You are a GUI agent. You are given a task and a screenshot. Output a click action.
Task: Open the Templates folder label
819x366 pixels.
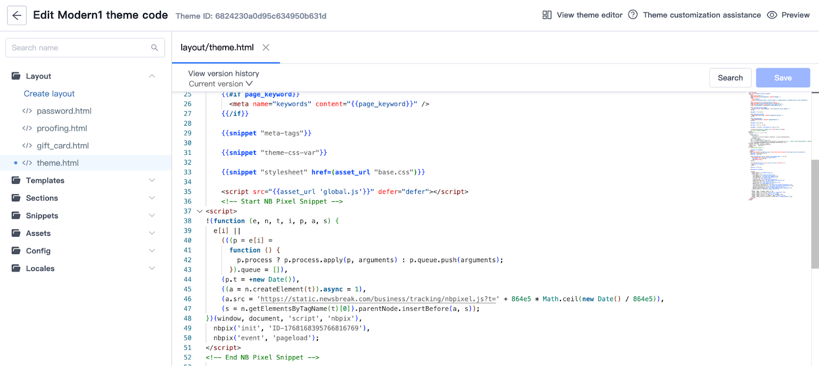click(45, 180)
